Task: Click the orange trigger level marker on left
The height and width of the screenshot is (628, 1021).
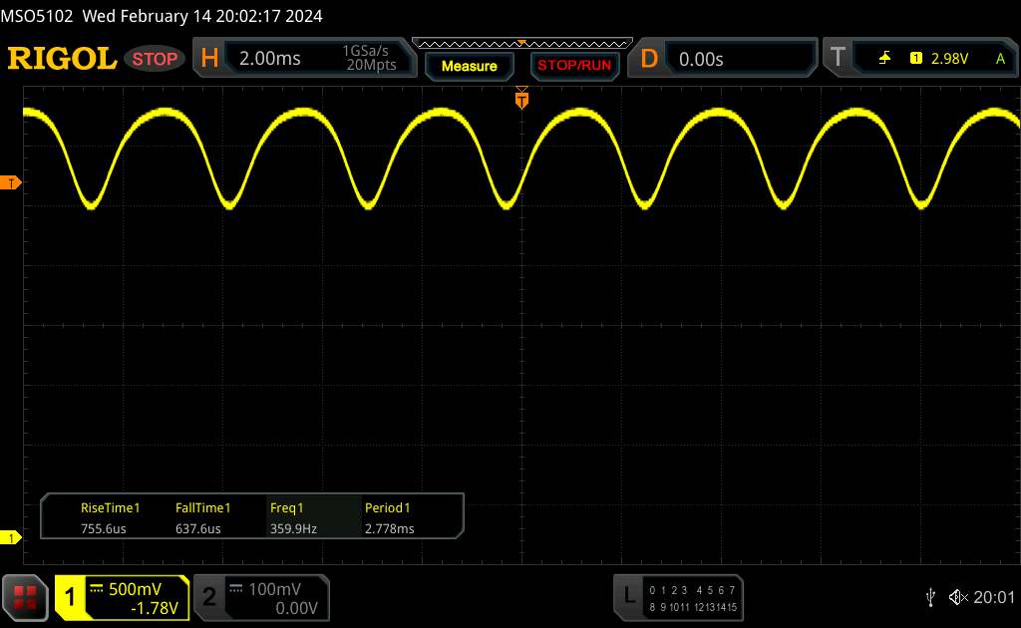Action: [x=11, y=182]
